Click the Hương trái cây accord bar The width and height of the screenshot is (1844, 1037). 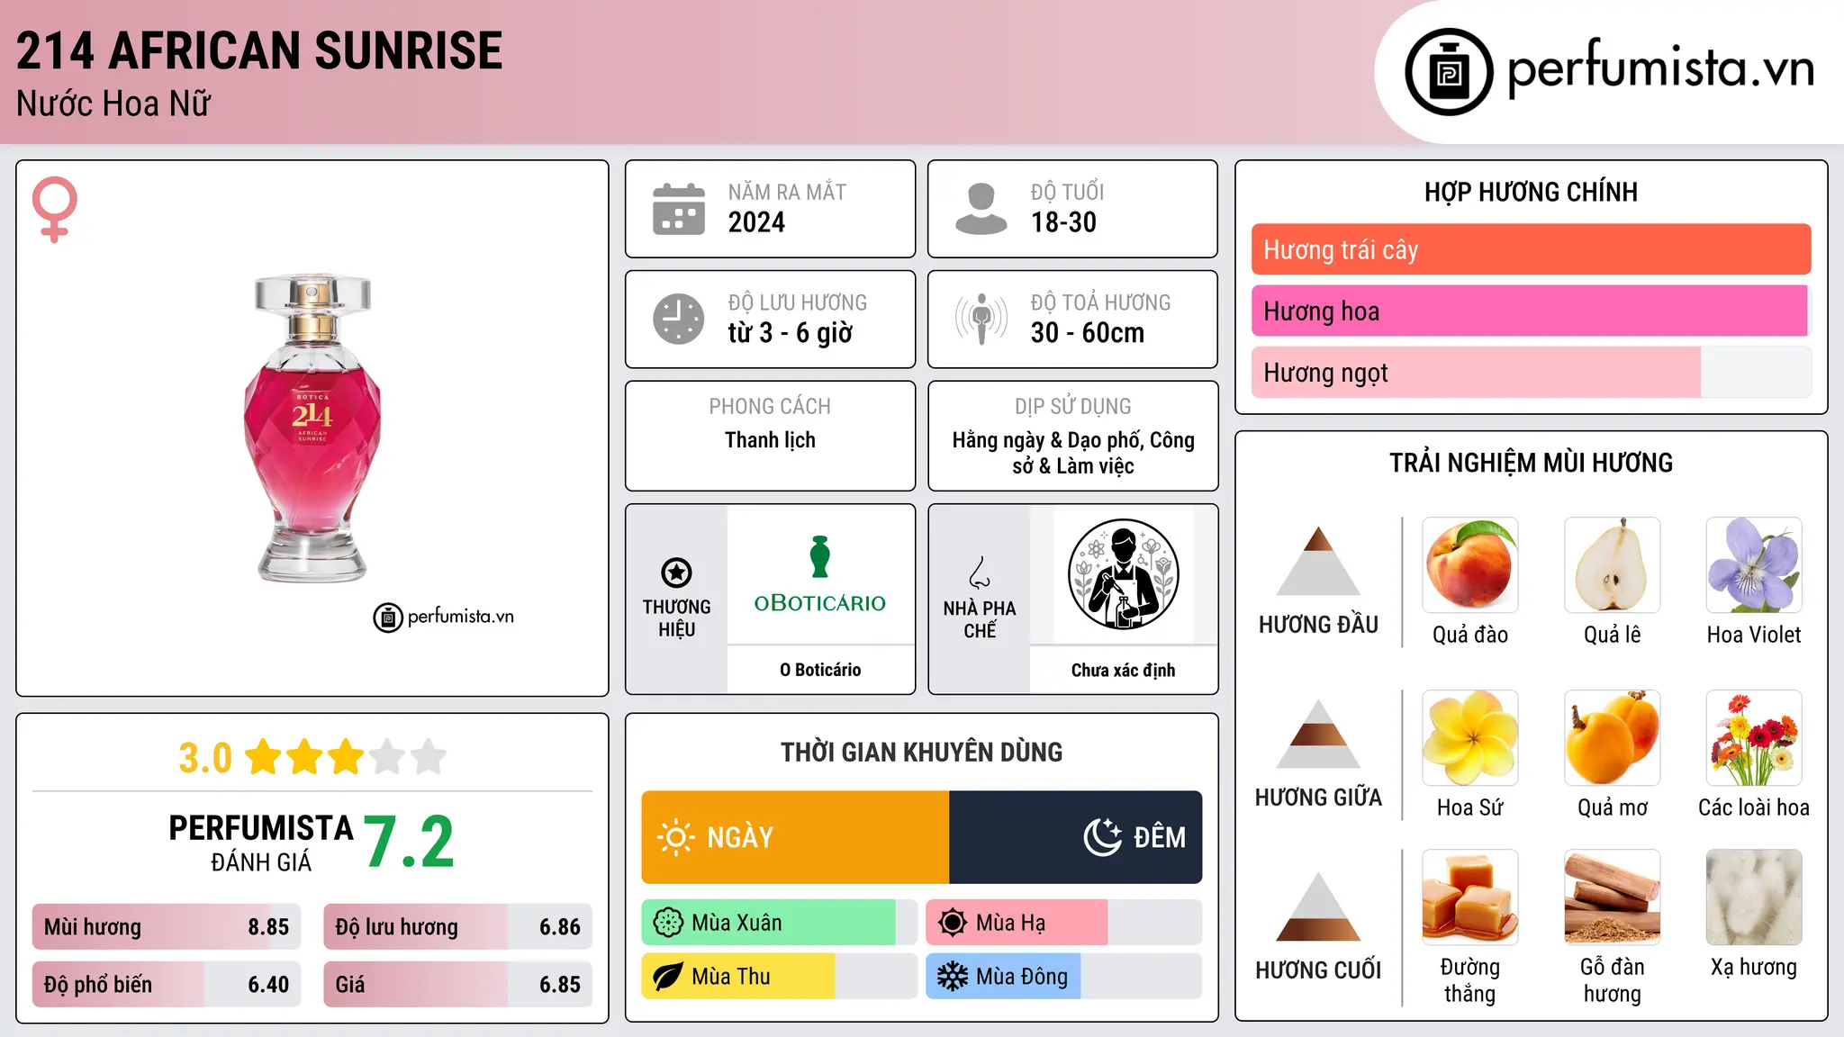[1532, 249]
